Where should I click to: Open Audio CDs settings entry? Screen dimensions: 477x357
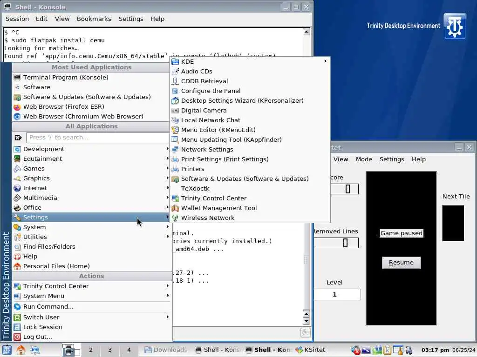(250, 71)
